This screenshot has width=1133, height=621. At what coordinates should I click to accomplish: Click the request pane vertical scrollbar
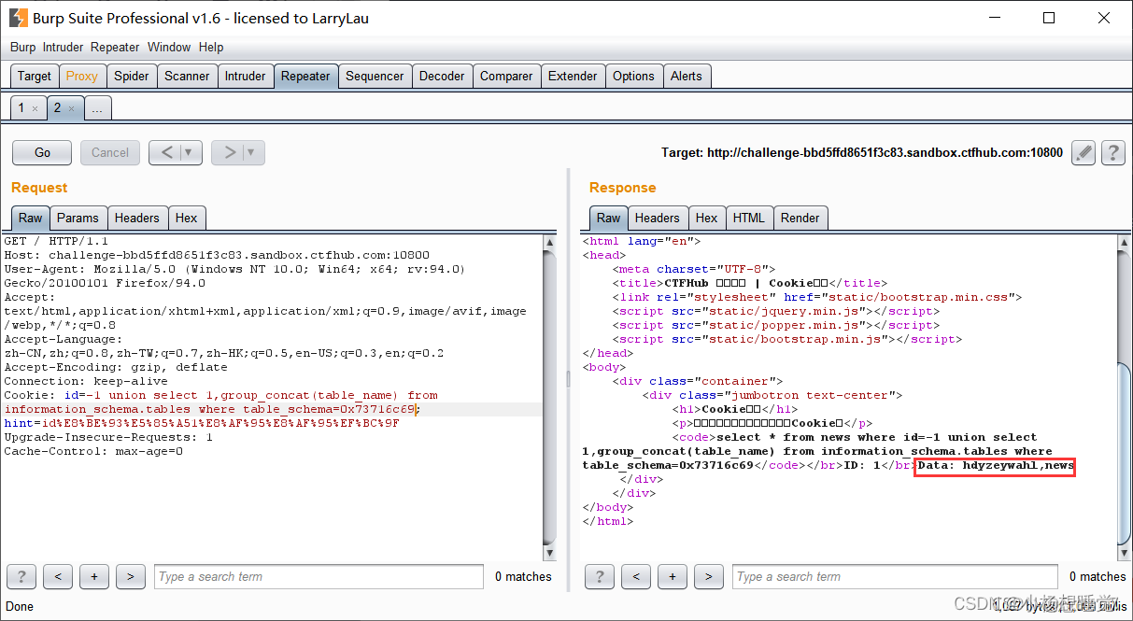coord(550,396)
